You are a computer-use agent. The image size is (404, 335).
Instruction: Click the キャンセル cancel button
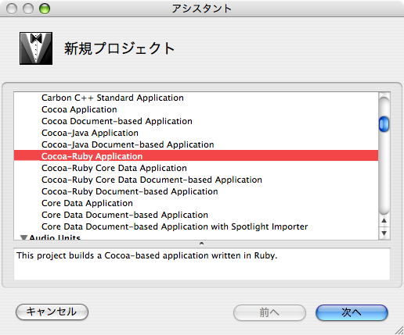tap(52, 312)
